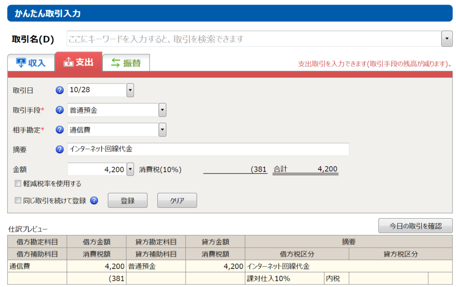Click the 借方税区分 column header
This screenshot has height=287, width=456.
point(297,254)
